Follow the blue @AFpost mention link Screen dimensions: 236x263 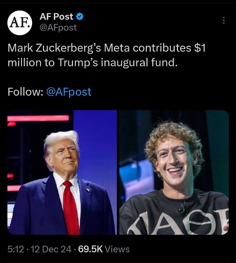(69, 92)
